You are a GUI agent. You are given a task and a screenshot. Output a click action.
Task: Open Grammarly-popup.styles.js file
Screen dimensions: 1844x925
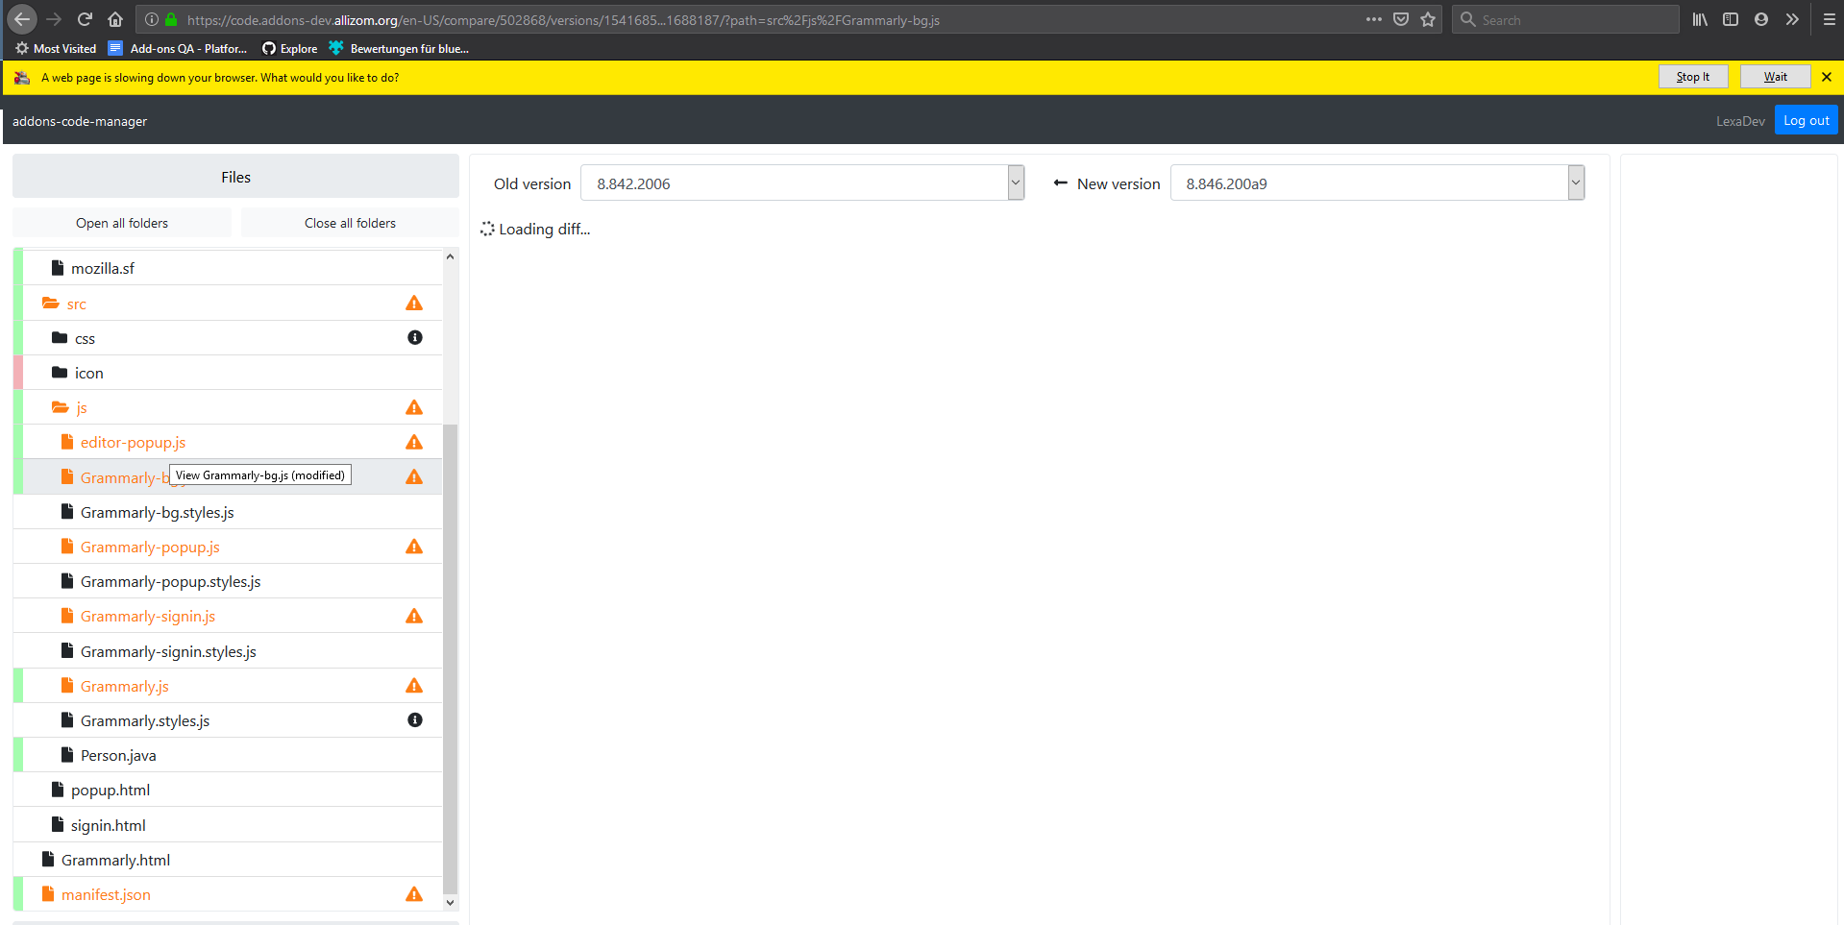click(171, 581)
